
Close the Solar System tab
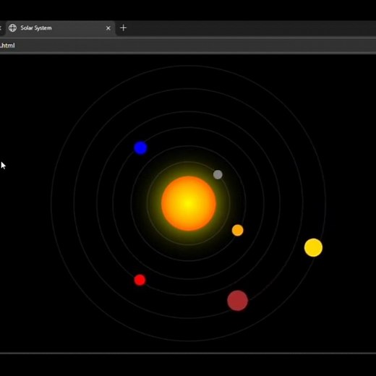tap(108, 28)
